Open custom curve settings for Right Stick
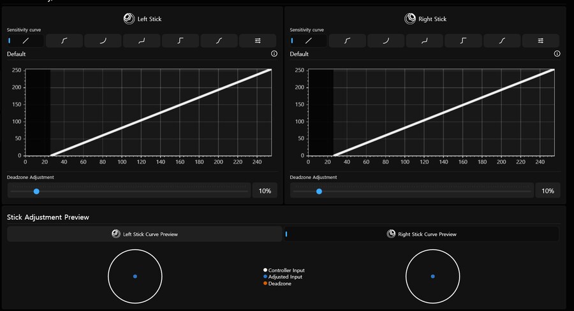 (541, 41)
